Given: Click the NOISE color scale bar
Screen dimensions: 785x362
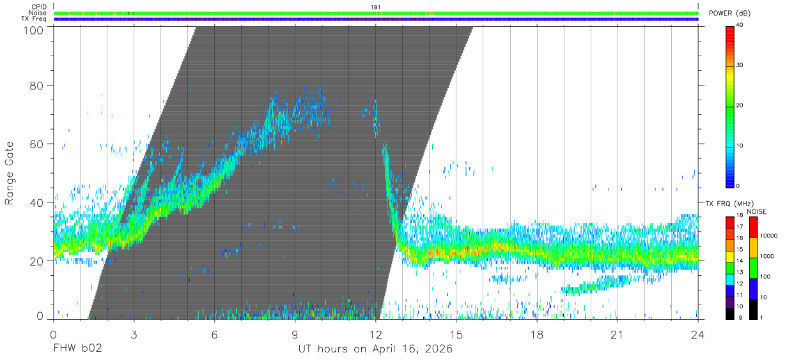Looking at the screenshot, I should [x=754, y=268].
